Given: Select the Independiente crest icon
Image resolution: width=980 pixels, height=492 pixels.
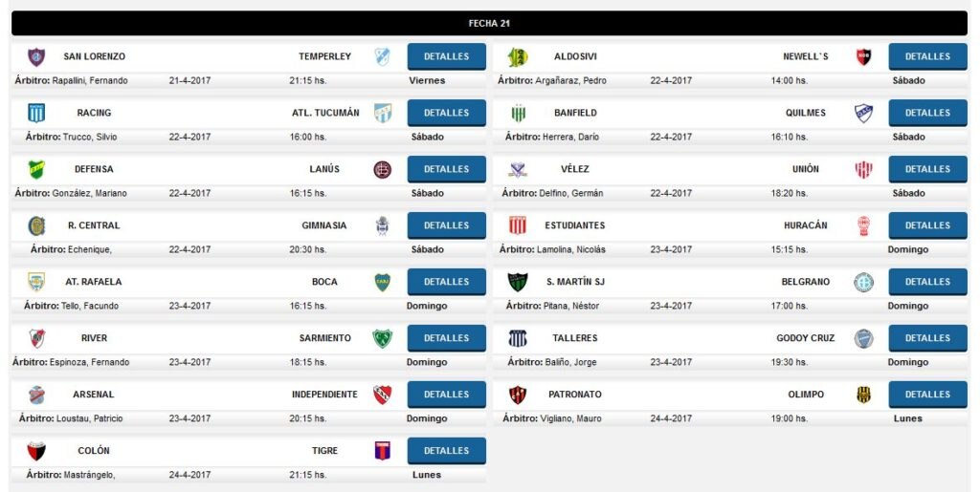Looking at the screenshot, I should pyautogui.click(x=383, y=395).
